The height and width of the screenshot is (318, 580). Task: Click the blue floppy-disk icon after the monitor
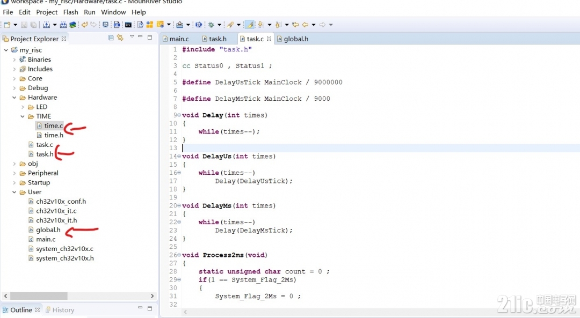click(x=117, y=25)
